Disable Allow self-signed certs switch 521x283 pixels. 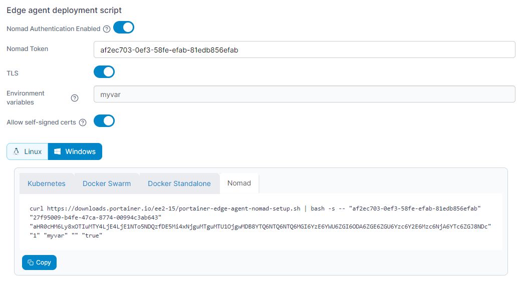(104, 121)
